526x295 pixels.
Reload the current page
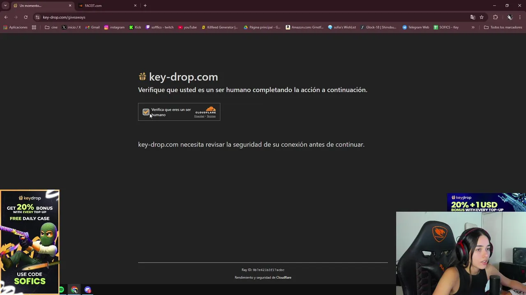pyautogui.click(x=25, y=17)
